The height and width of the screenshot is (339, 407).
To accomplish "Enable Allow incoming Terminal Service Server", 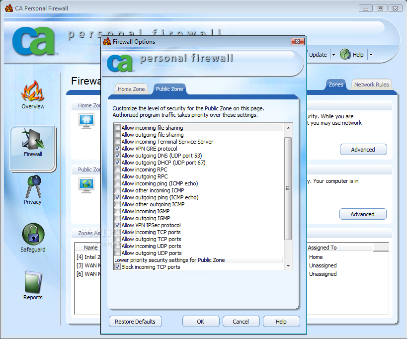I will 118,142.
